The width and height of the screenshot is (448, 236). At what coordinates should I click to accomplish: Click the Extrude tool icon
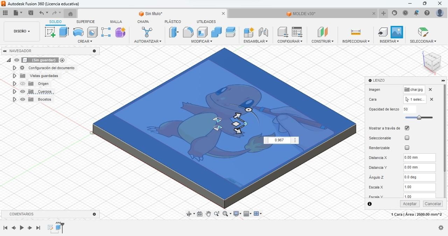[64, 32]
